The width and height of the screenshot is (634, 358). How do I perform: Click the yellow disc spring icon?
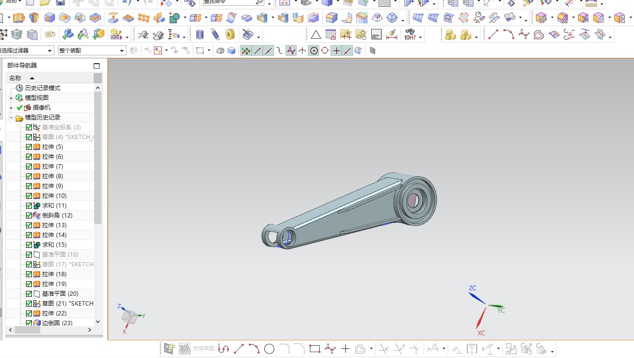pos(230,35)
